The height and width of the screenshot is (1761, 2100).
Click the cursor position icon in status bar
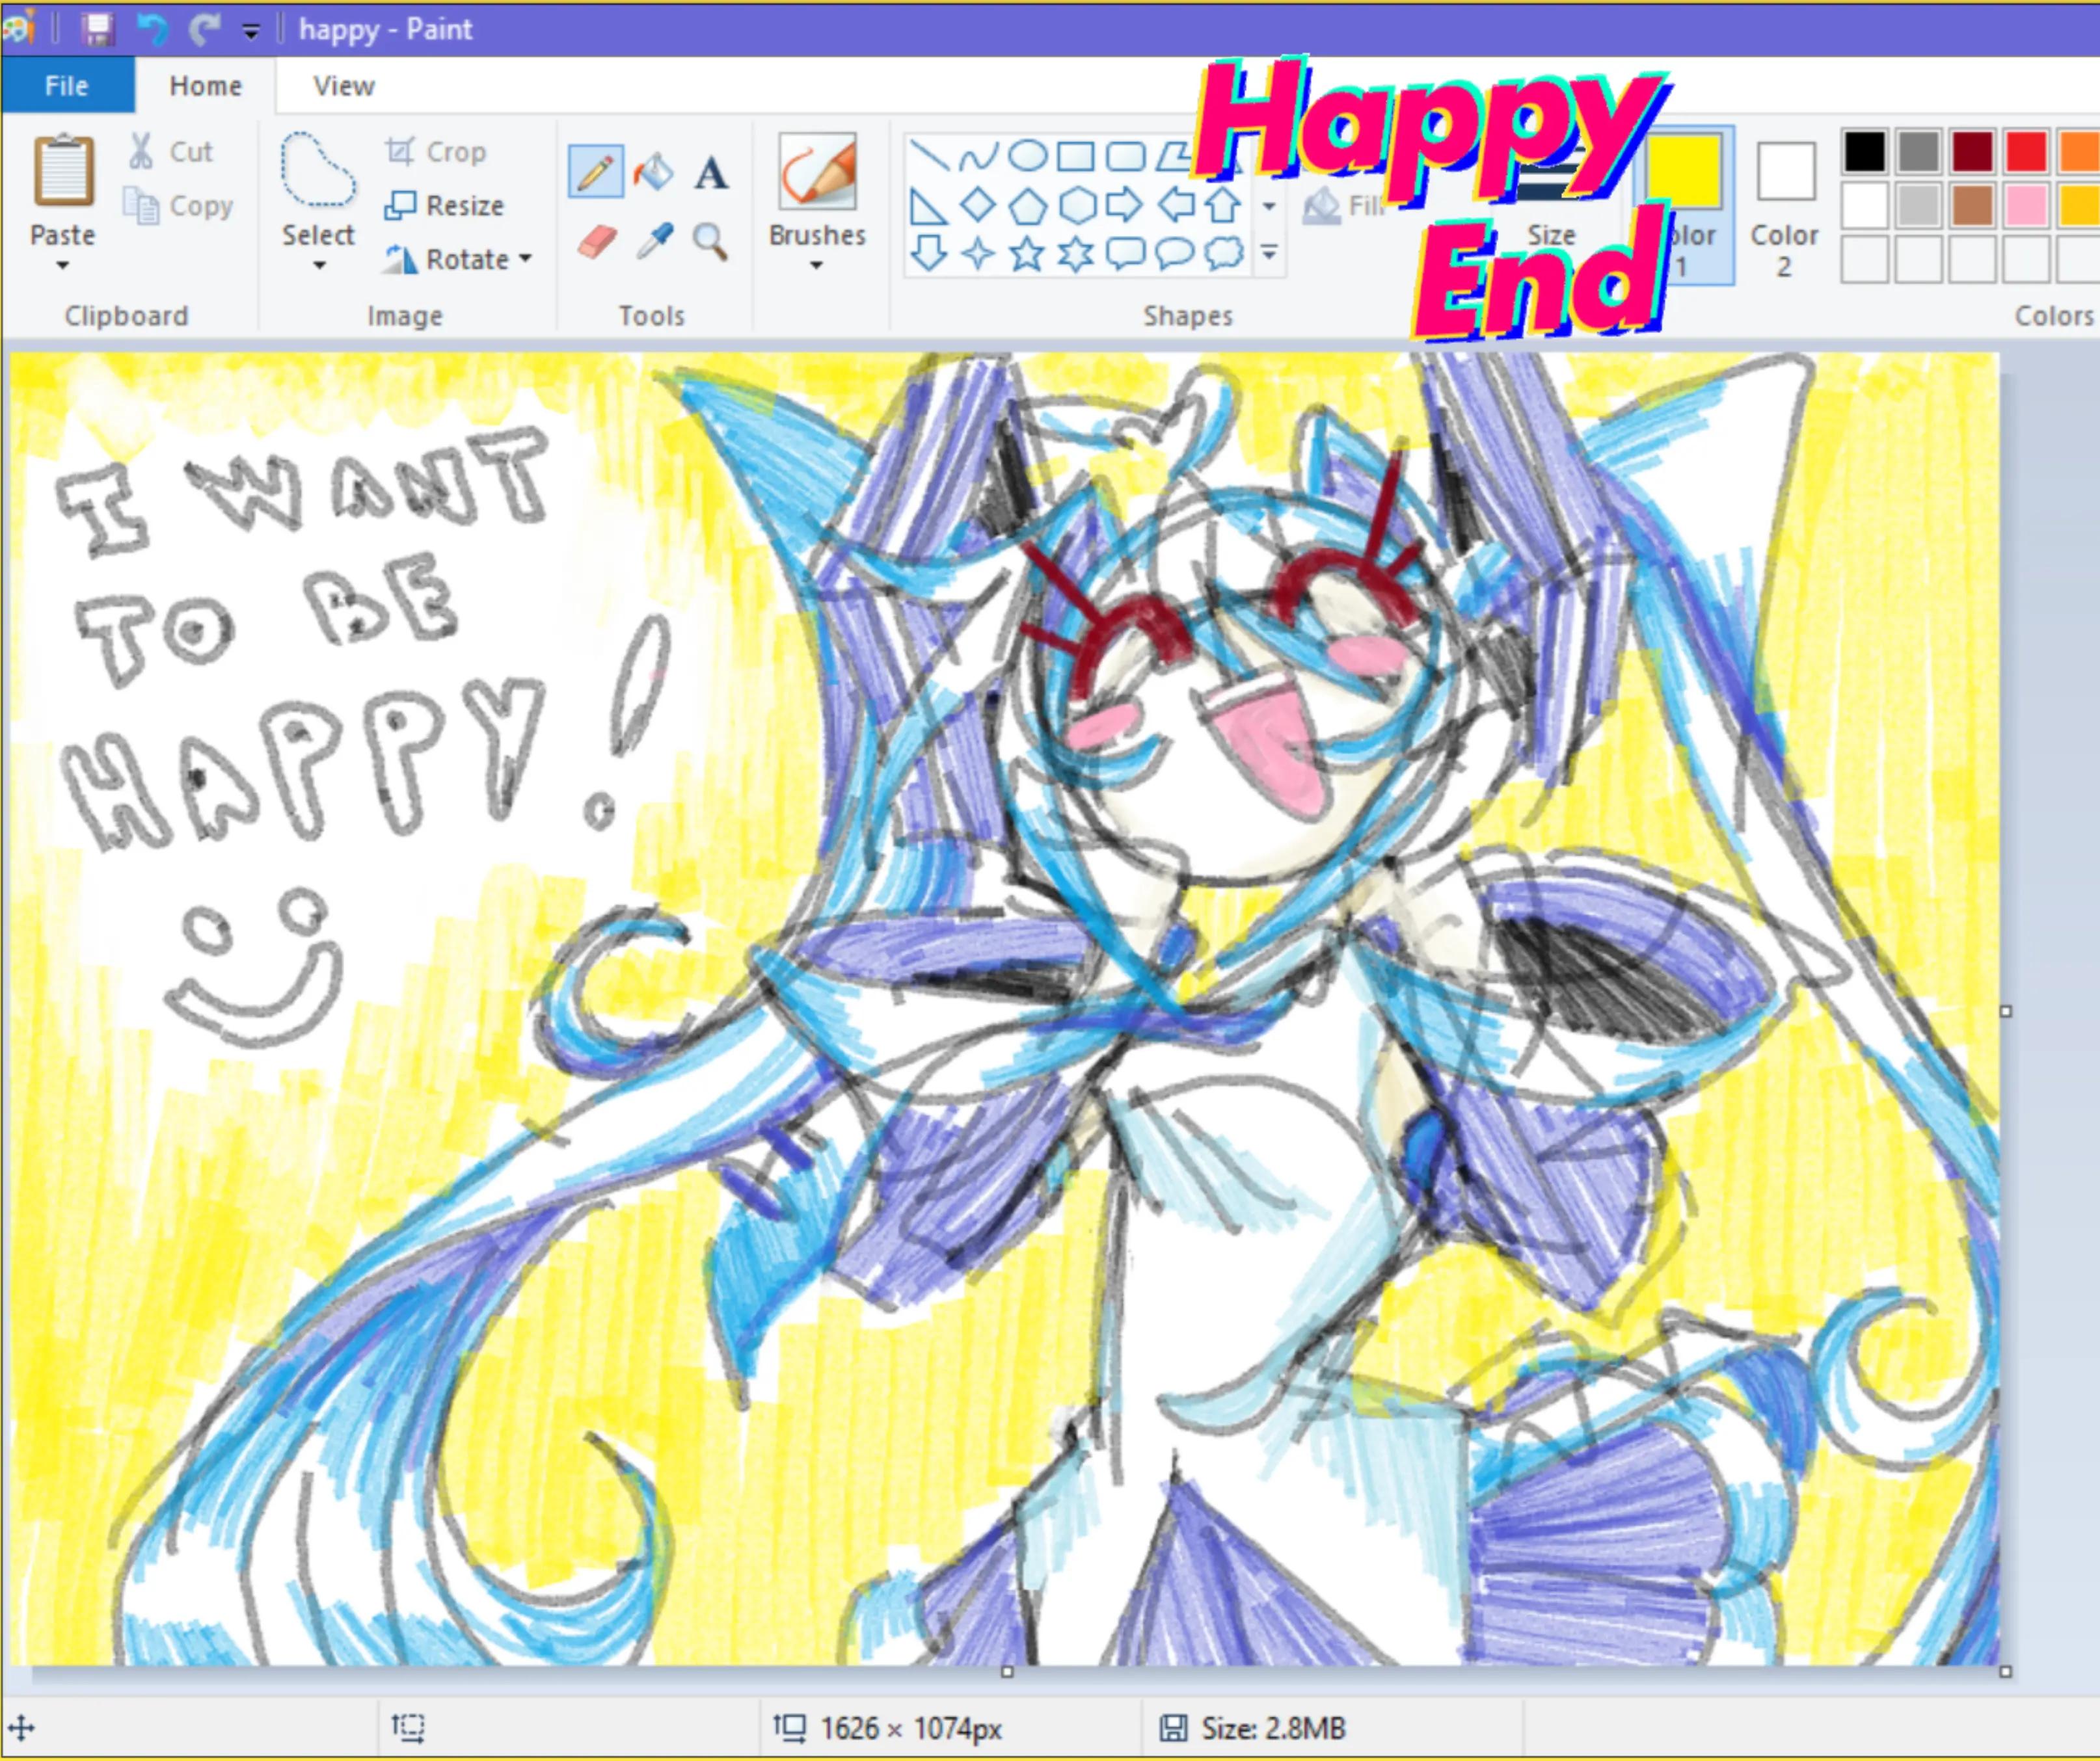click(x=22, y=1727)
